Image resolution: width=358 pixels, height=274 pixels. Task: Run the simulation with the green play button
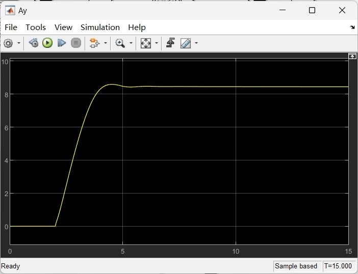tap(47, 43)
